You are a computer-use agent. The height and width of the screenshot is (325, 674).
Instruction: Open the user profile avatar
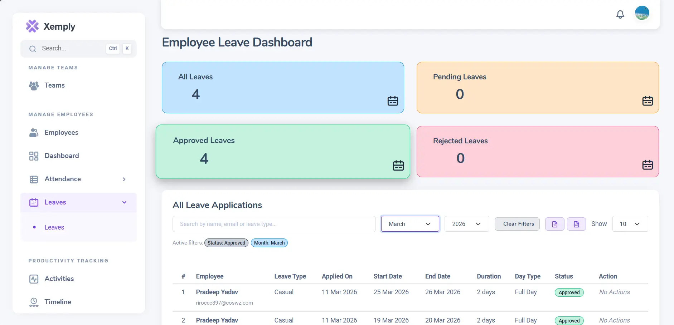point(642,13)
